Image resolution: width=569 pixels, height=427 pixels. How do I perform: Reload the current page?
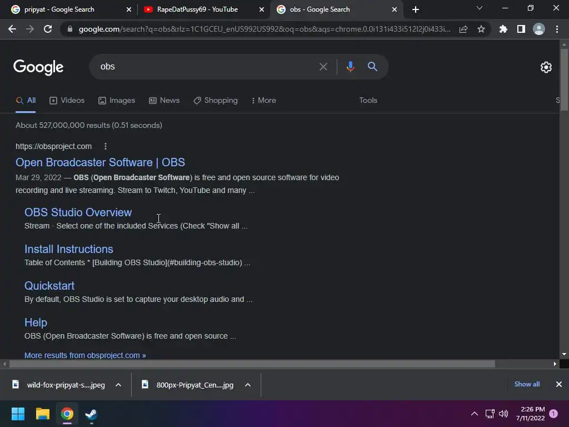pyautogui.click(x=48, y=29)
